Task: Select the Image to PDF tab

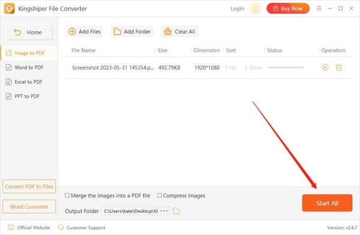Action: click(29, 53)
